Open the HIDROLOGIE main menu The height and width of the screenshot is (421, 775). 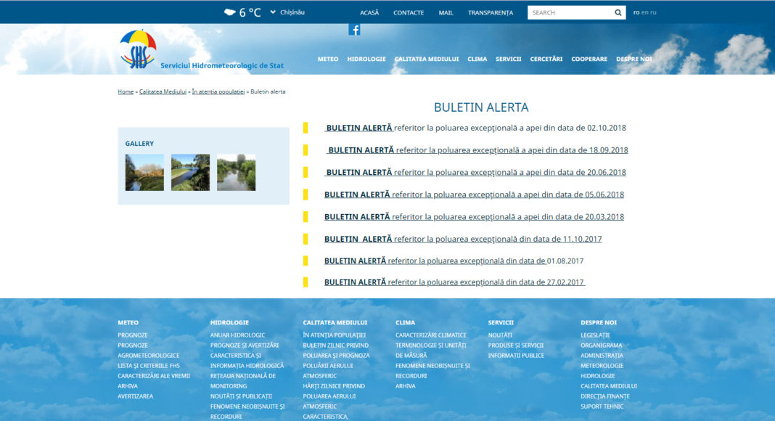point(366,59)
